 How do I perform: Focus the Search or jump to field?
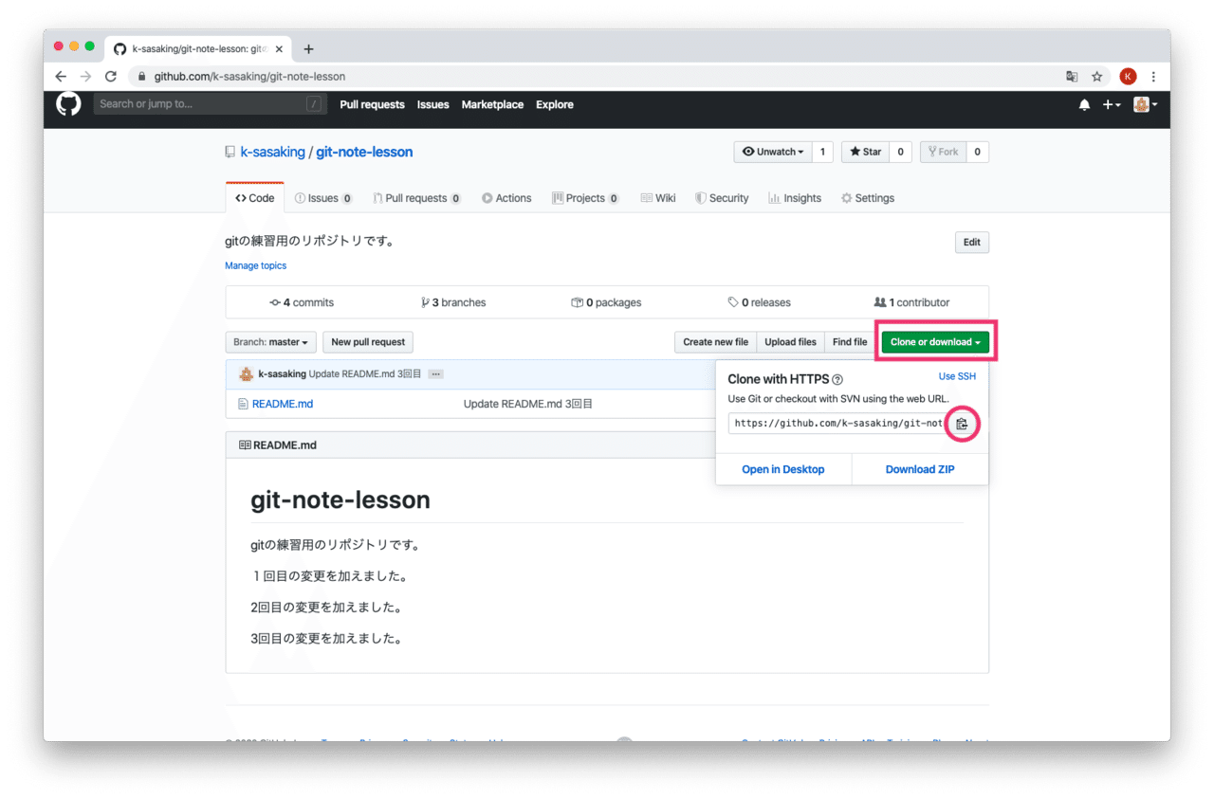coord(208,104)
